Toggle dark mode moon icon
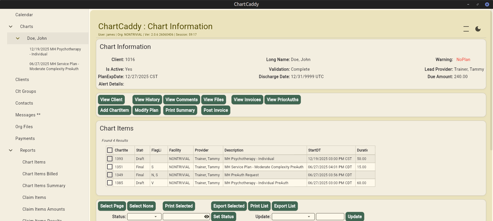Screen dimensions: 493x221 click(x=478, y=29)
